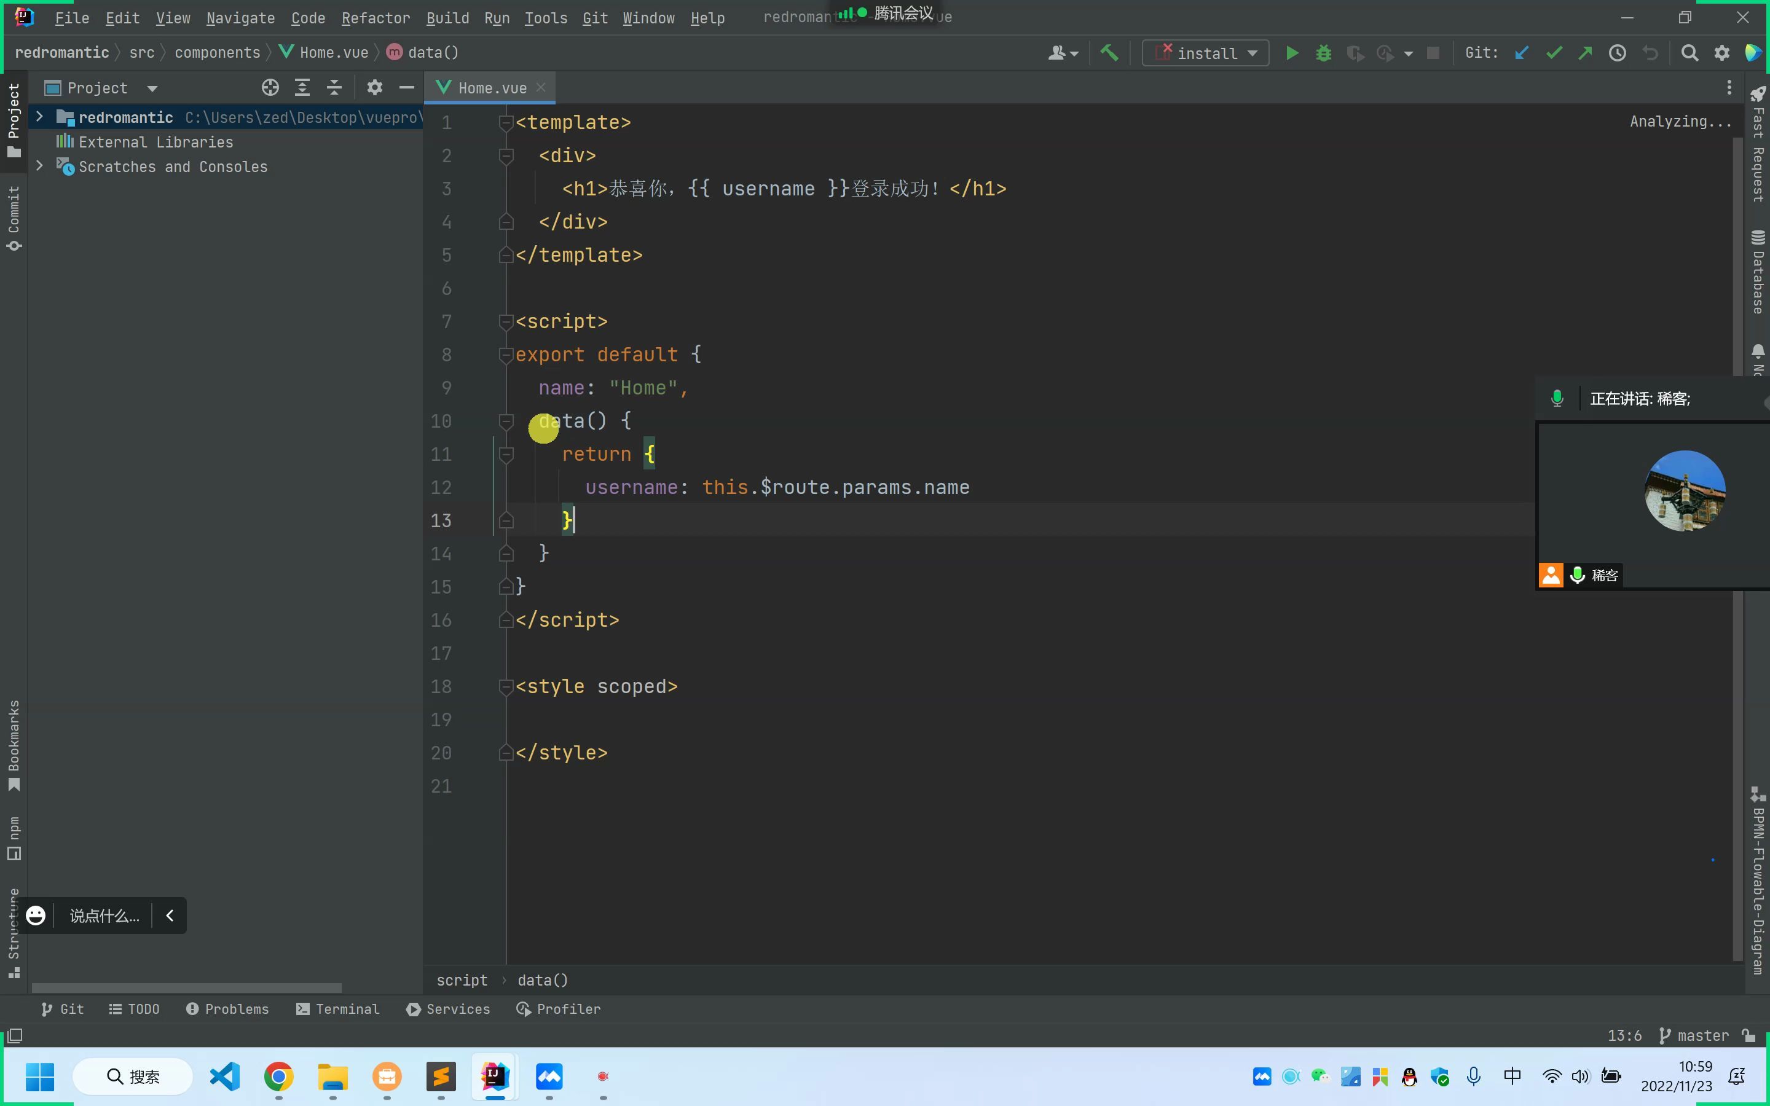Open Fast Request side panel
Screen dimensions: 1770x1106
point(1758,145)
